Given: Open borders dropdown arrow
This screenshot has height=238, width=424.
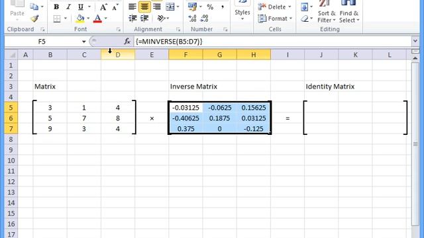Looking at the screenshot, I should 66,19.
